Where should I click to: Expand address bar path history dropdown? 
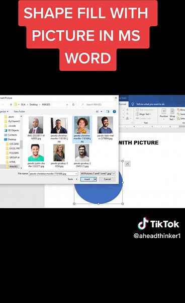click(x=67, y=105)
